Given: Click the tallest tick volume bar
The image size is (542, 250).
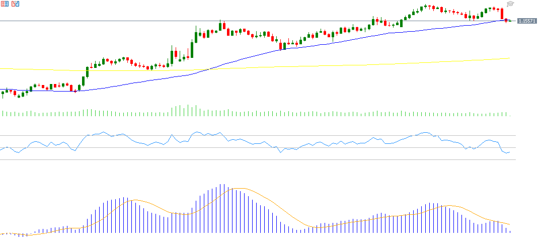Looking at the screenshot, I should pos(188,111).
